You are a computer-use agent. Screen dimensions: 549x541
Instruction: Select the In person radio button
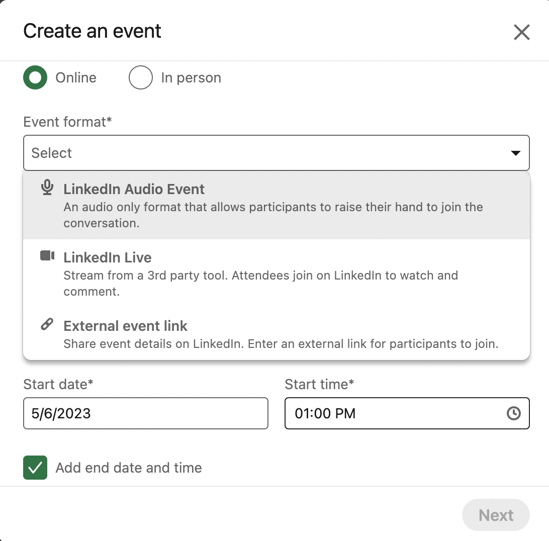tap(140, 78)
